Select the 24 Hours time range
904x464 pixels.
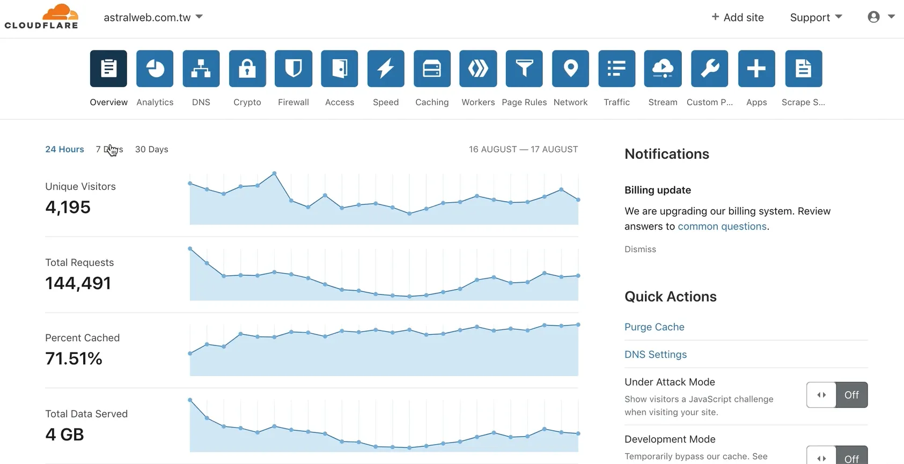click(64, 149)
